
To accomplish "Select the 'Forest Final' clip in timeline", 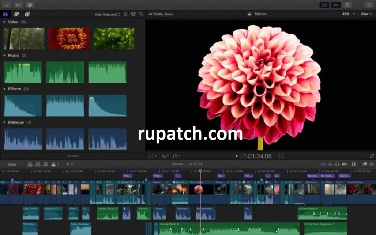I will 362,192.
